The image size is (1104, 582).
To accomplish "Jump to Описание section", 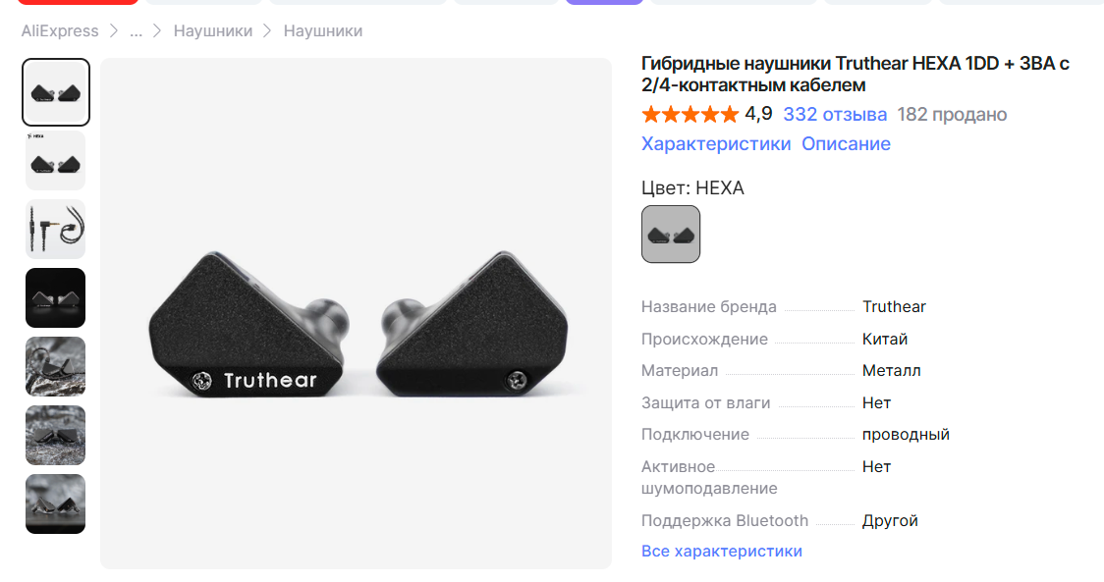I will coord(847,143).
